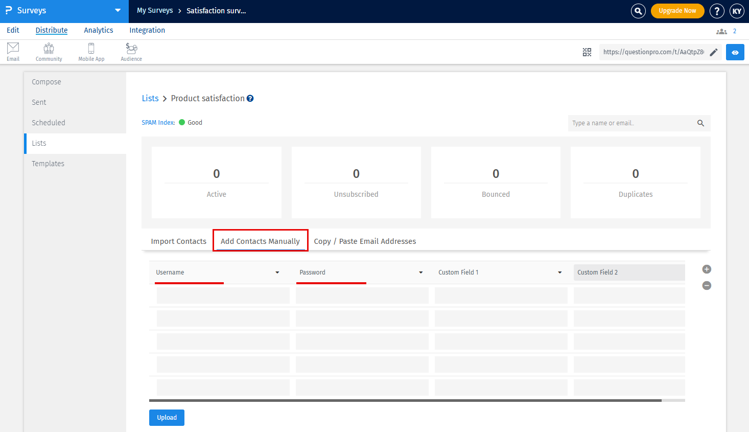Open the help question mark icon
Image resolution: width=749 pixels, height=432 pixels.
[717, 11]
